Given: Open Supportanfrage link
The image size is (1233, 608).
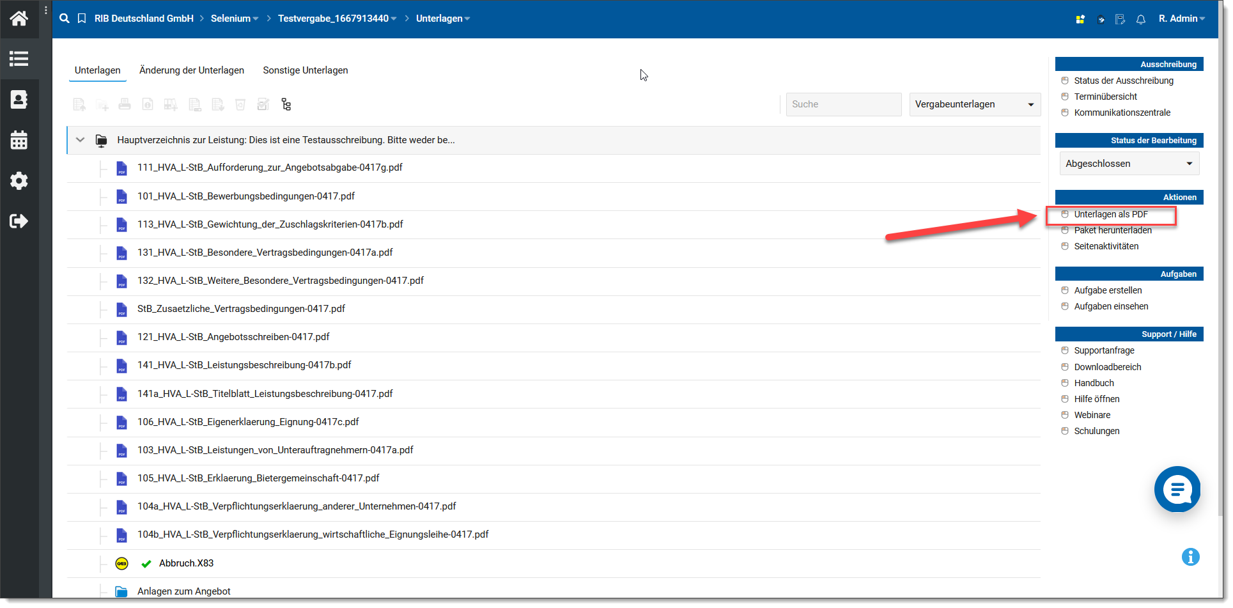Looking at the screenshot, I should 1105,350.
